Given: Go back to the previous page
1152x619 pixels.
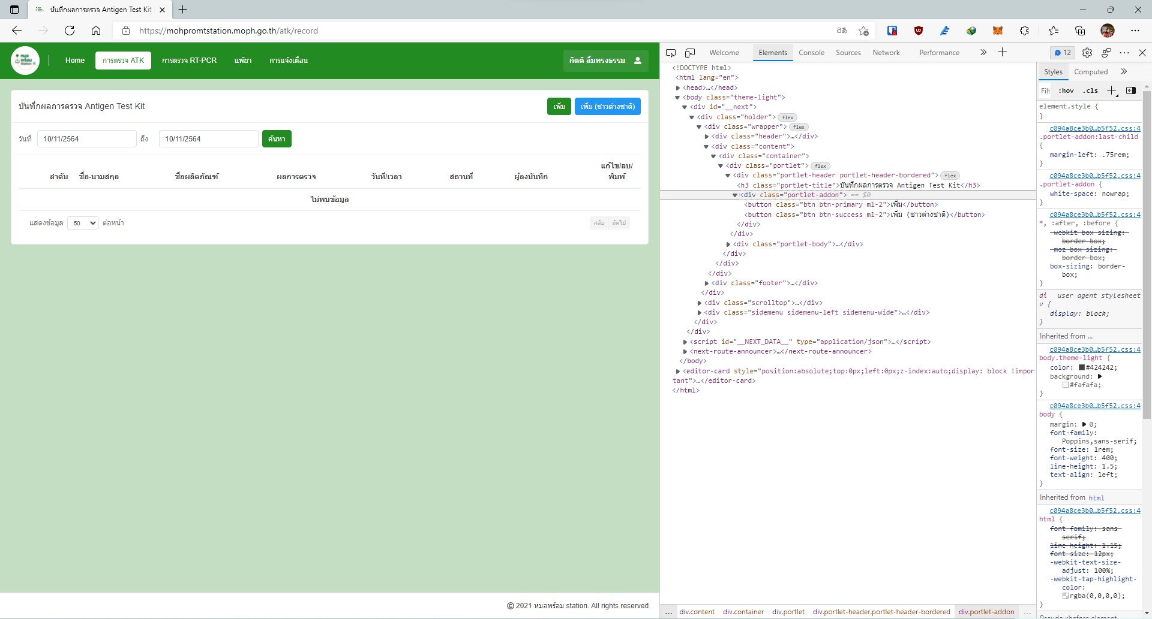Looking at the screenshot, I should (x=17, y=31).
